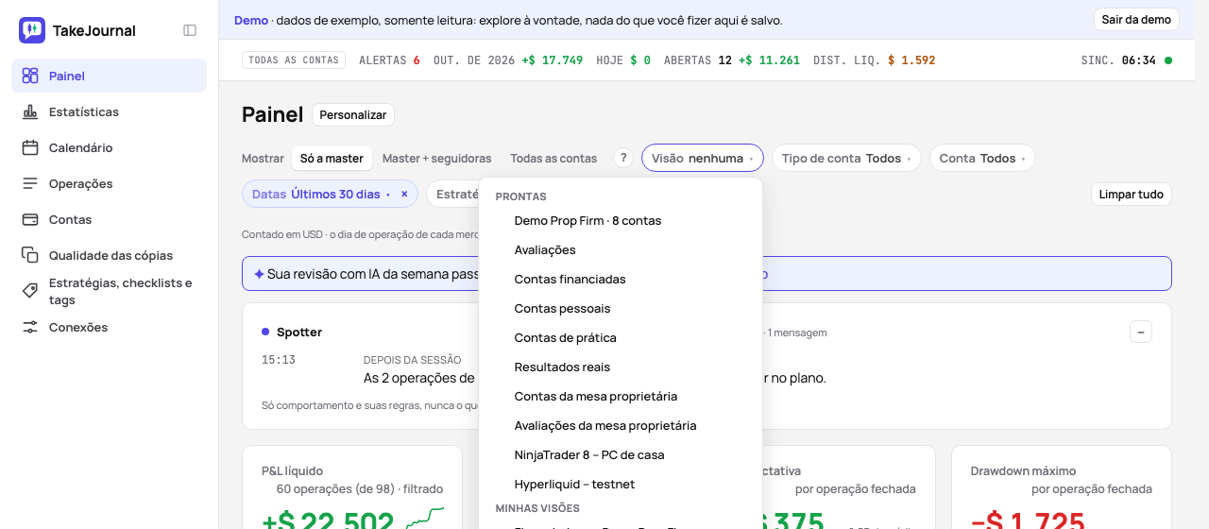The height and width of the screenshot is (529, 1209).
Task: Select the Master + seguidoras option
Action: 436,158
